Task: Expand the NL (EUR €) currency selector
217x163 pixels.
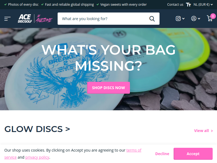Action: pos(203,5)
